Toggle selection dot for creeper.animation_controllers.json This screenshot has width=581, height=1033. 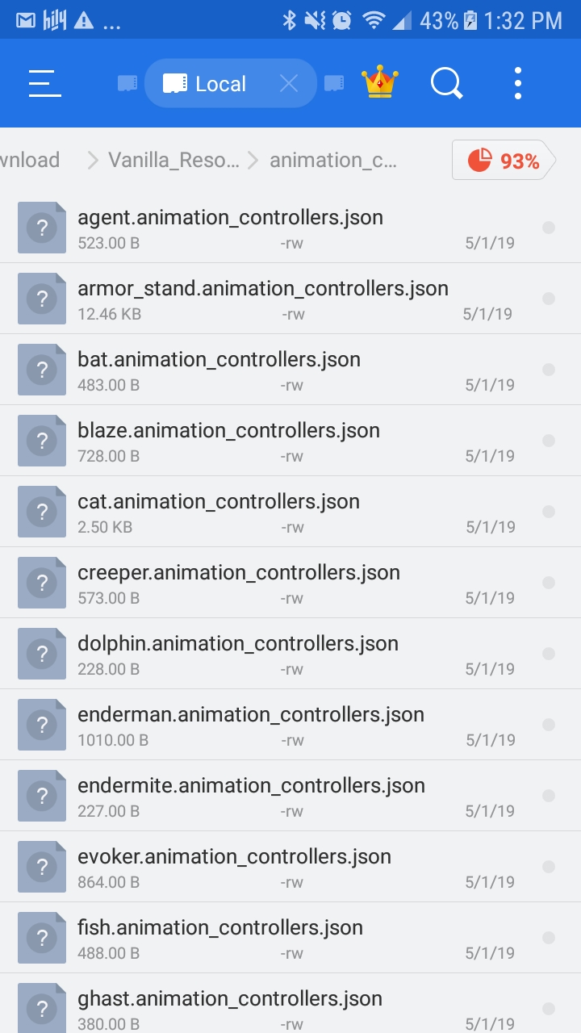tap(549, 583)
